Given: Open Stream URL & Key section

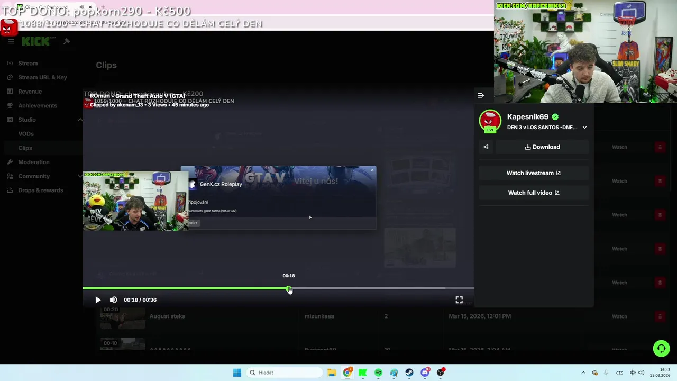Looking at the screenshot, I should [x=42, y=77].
